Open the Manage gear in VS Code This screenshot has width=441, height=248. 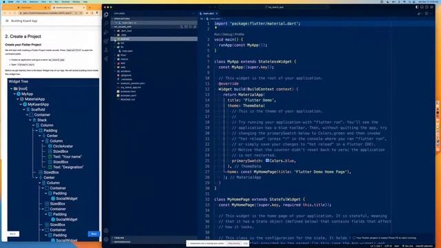(x=106, y=239)
